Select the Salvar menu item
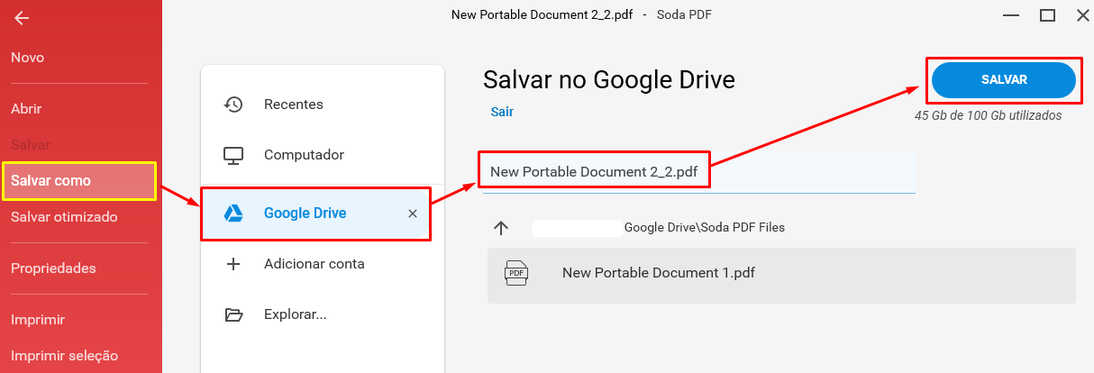This screenshot has height=373, width=1094. [31, 144]
